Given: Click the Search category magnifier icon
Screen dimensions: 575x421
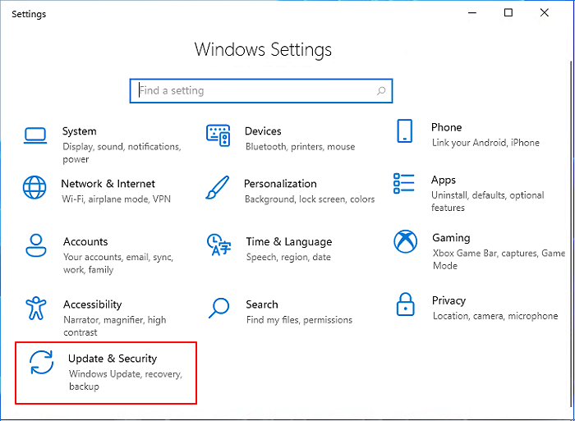Looking at the screenshot, I should 218,308.
